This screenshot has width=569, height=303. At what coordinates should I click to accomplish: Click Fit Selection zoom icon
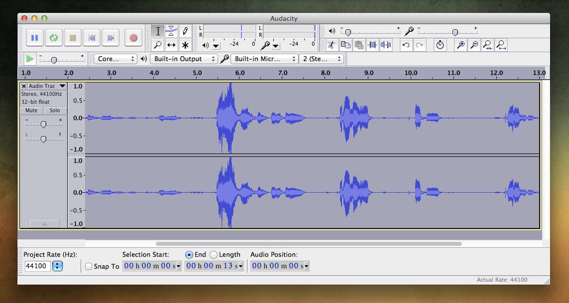point(488,45)
